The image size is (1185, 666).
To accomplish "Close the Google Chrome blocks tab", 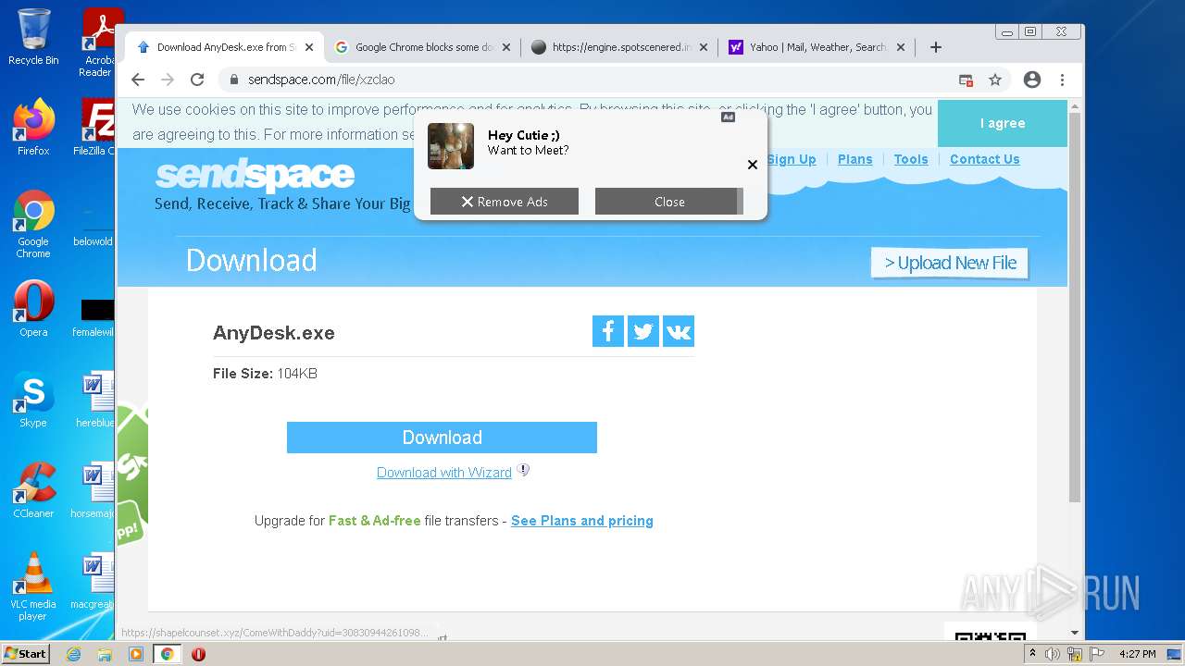I will pyautogui.click(x=506, y=47).
